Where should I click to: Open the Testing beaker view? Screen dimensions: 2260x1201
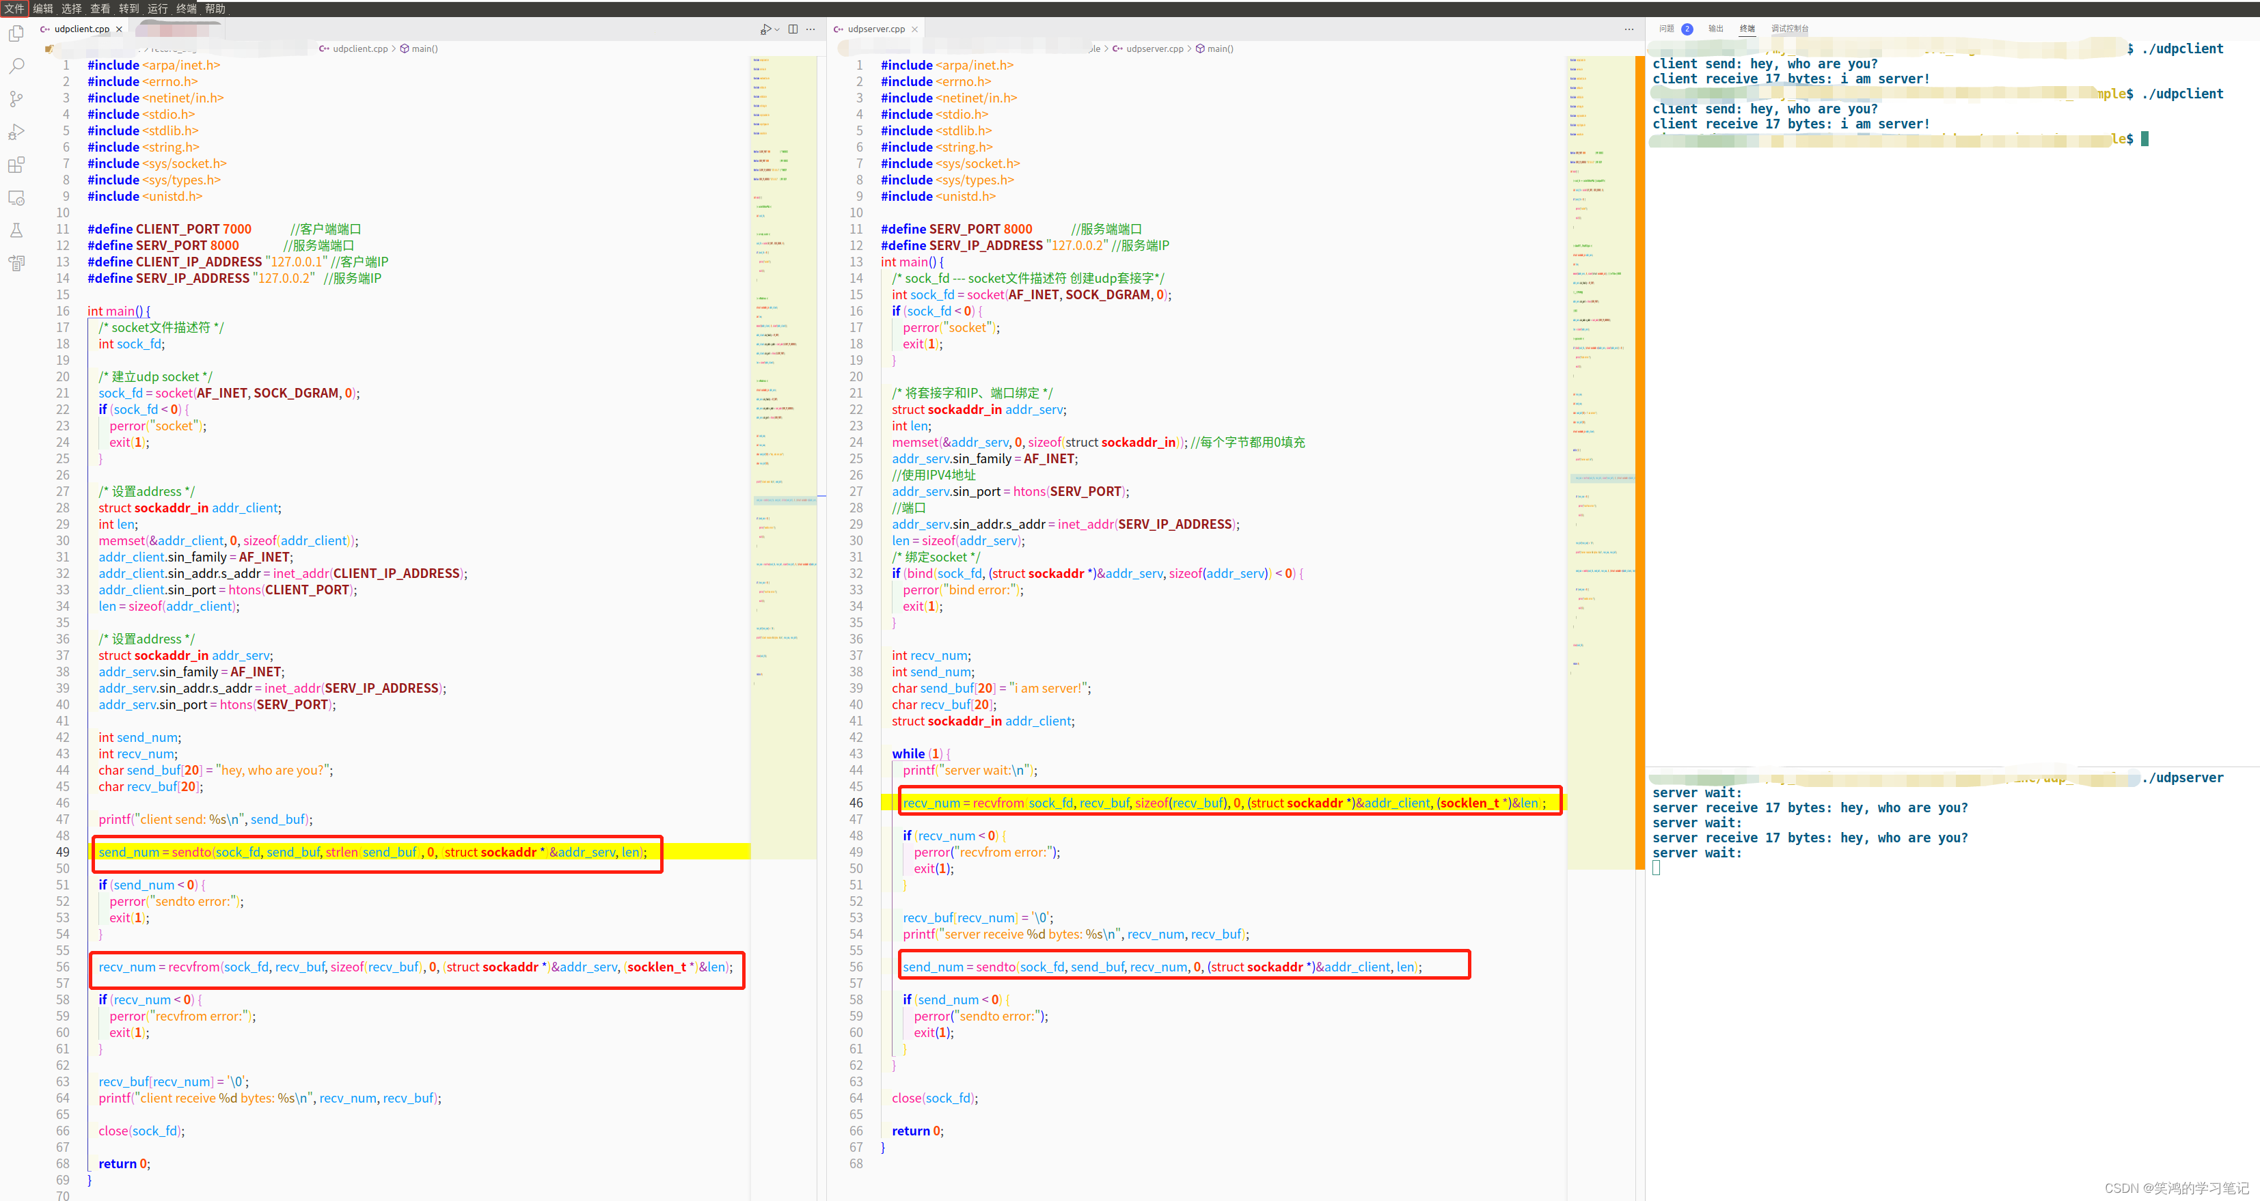tap(16, 231)
